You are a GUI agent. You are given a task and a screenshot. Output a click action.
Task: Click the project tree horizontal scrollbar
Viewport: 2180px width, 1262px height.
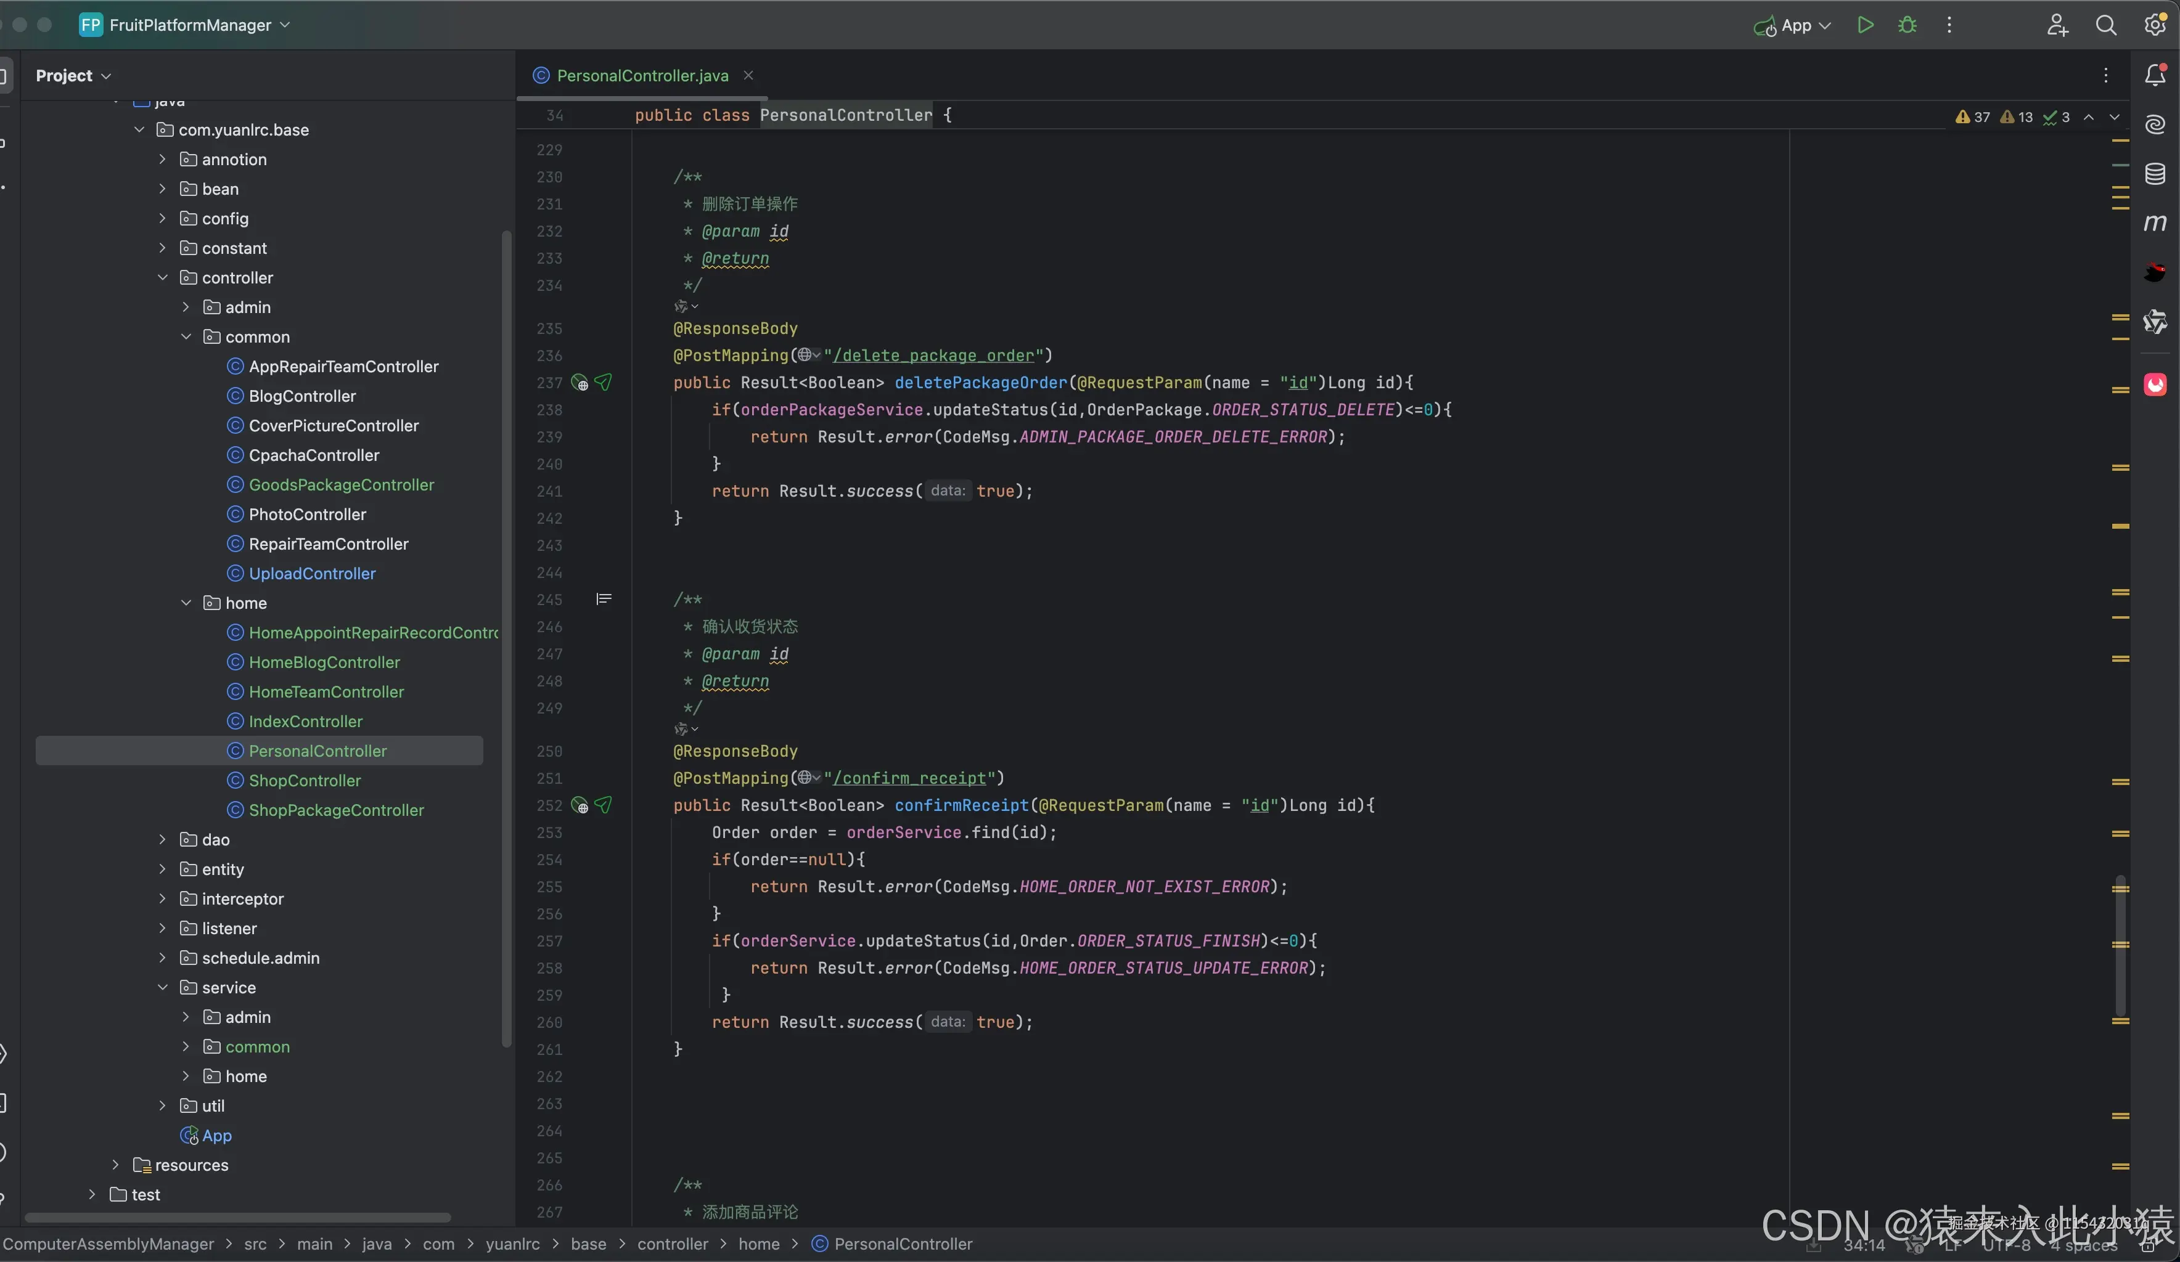coord(238,1217)
